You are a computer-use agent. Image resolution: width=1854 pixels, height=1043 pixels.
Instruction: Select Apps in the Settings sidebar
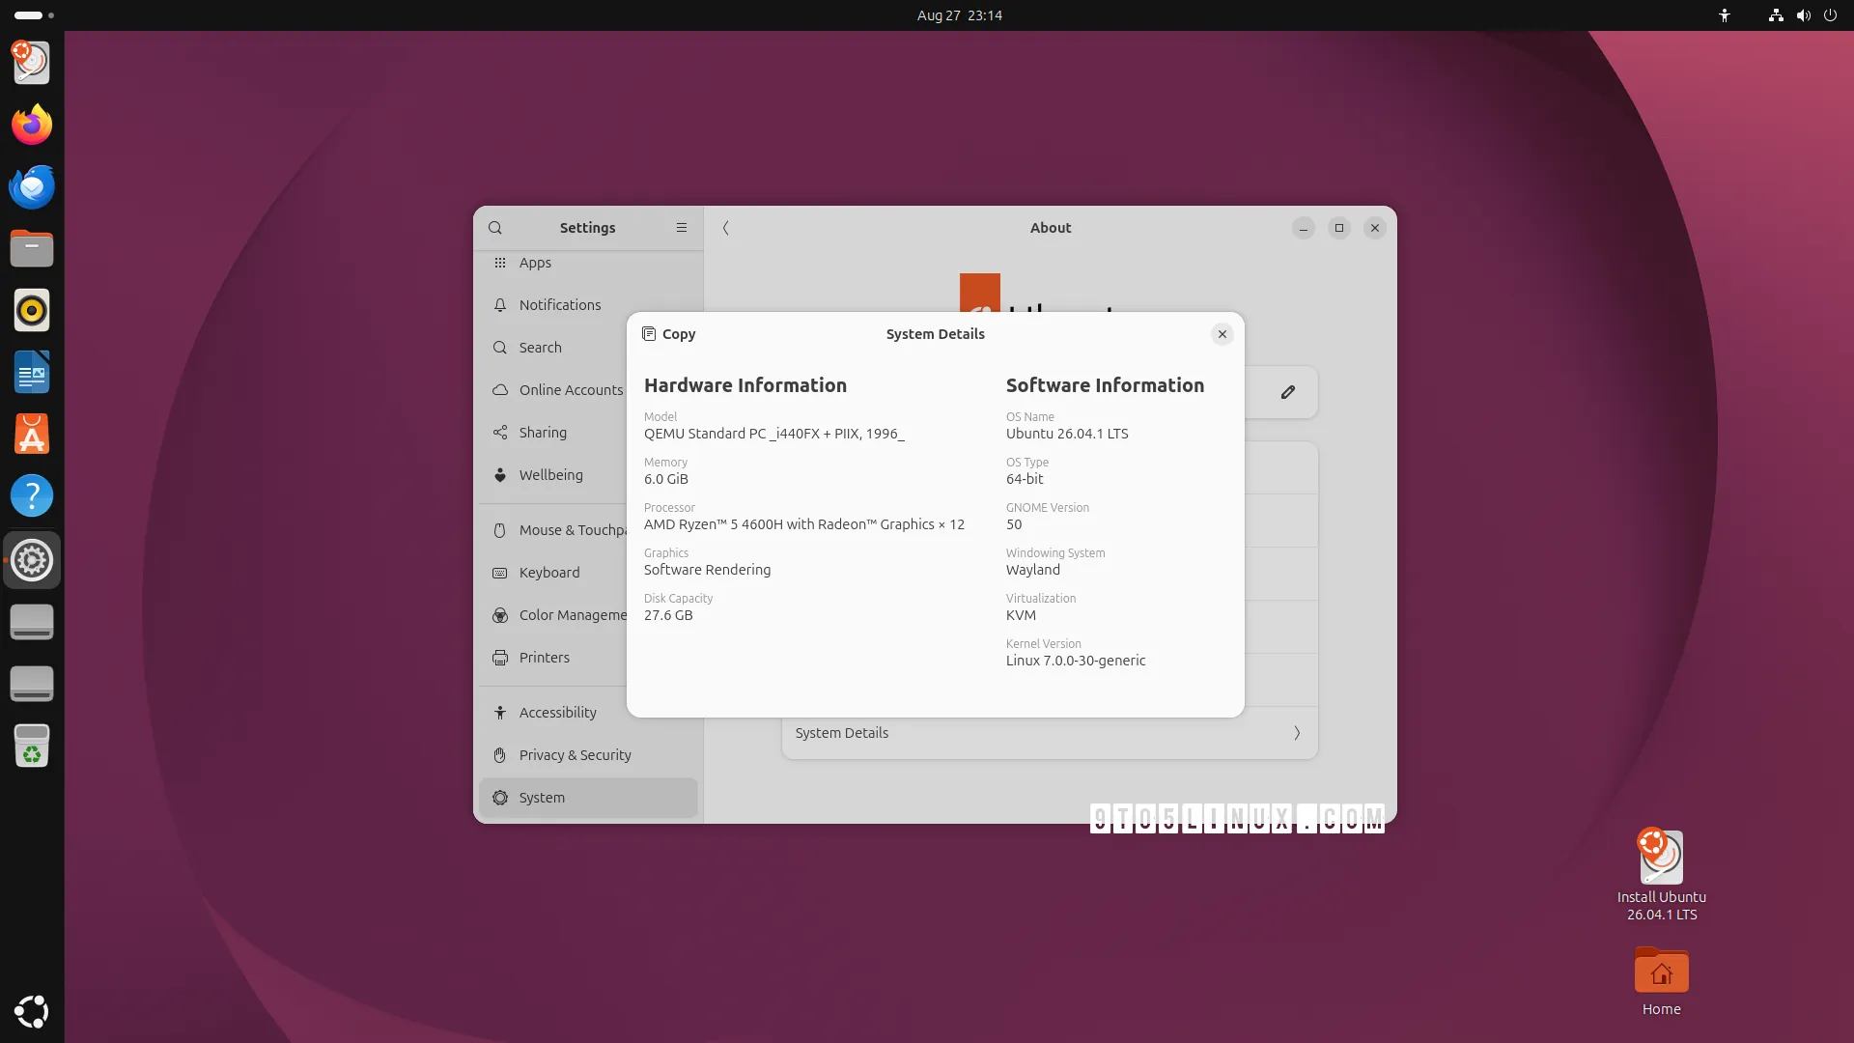[588, 263]
